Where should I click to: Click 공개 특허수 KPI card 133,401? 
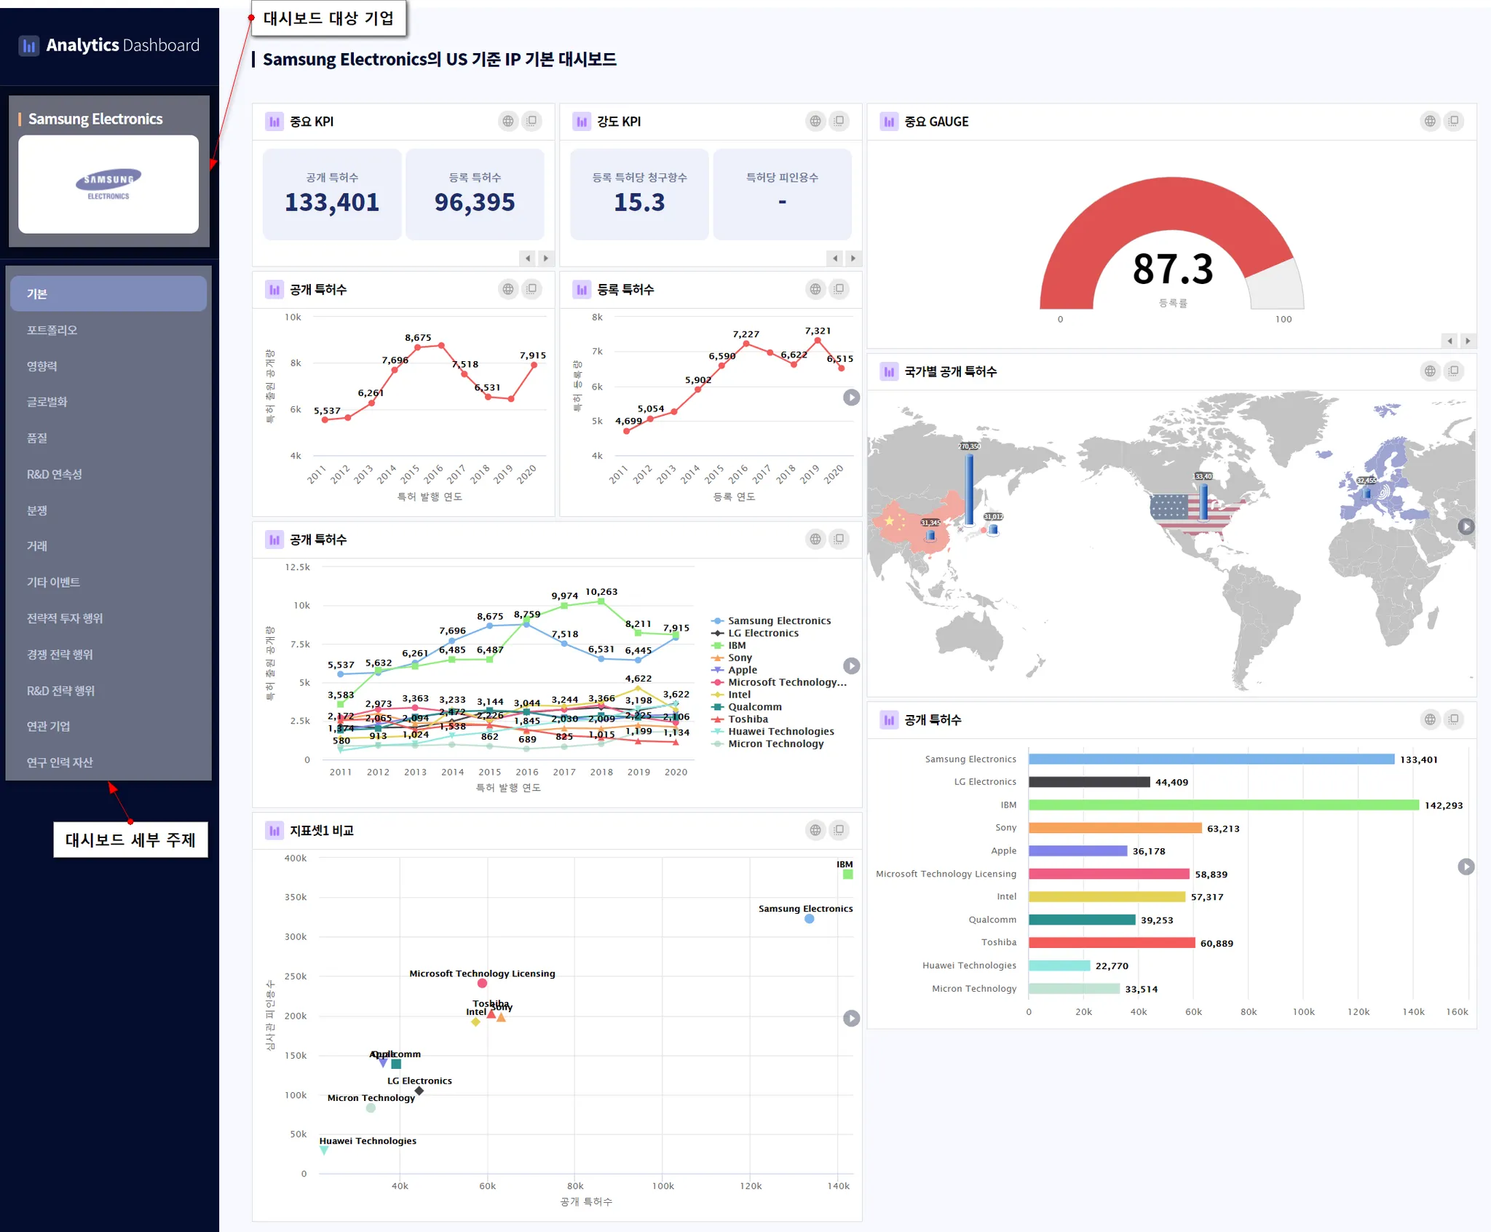(332, 194)
